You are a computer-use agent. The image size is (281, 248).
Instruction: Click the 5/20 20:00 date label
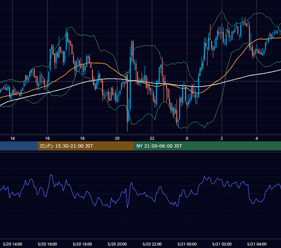pos(117,244)
